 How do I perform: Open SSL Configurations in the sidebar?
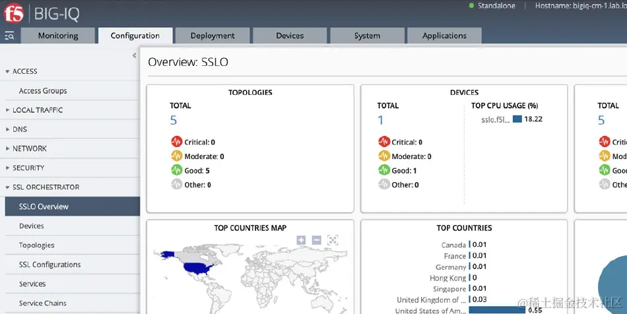point(73,265)
